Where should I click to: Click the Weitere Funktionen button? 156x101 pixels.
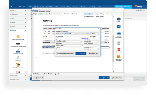tap(65, 54)
